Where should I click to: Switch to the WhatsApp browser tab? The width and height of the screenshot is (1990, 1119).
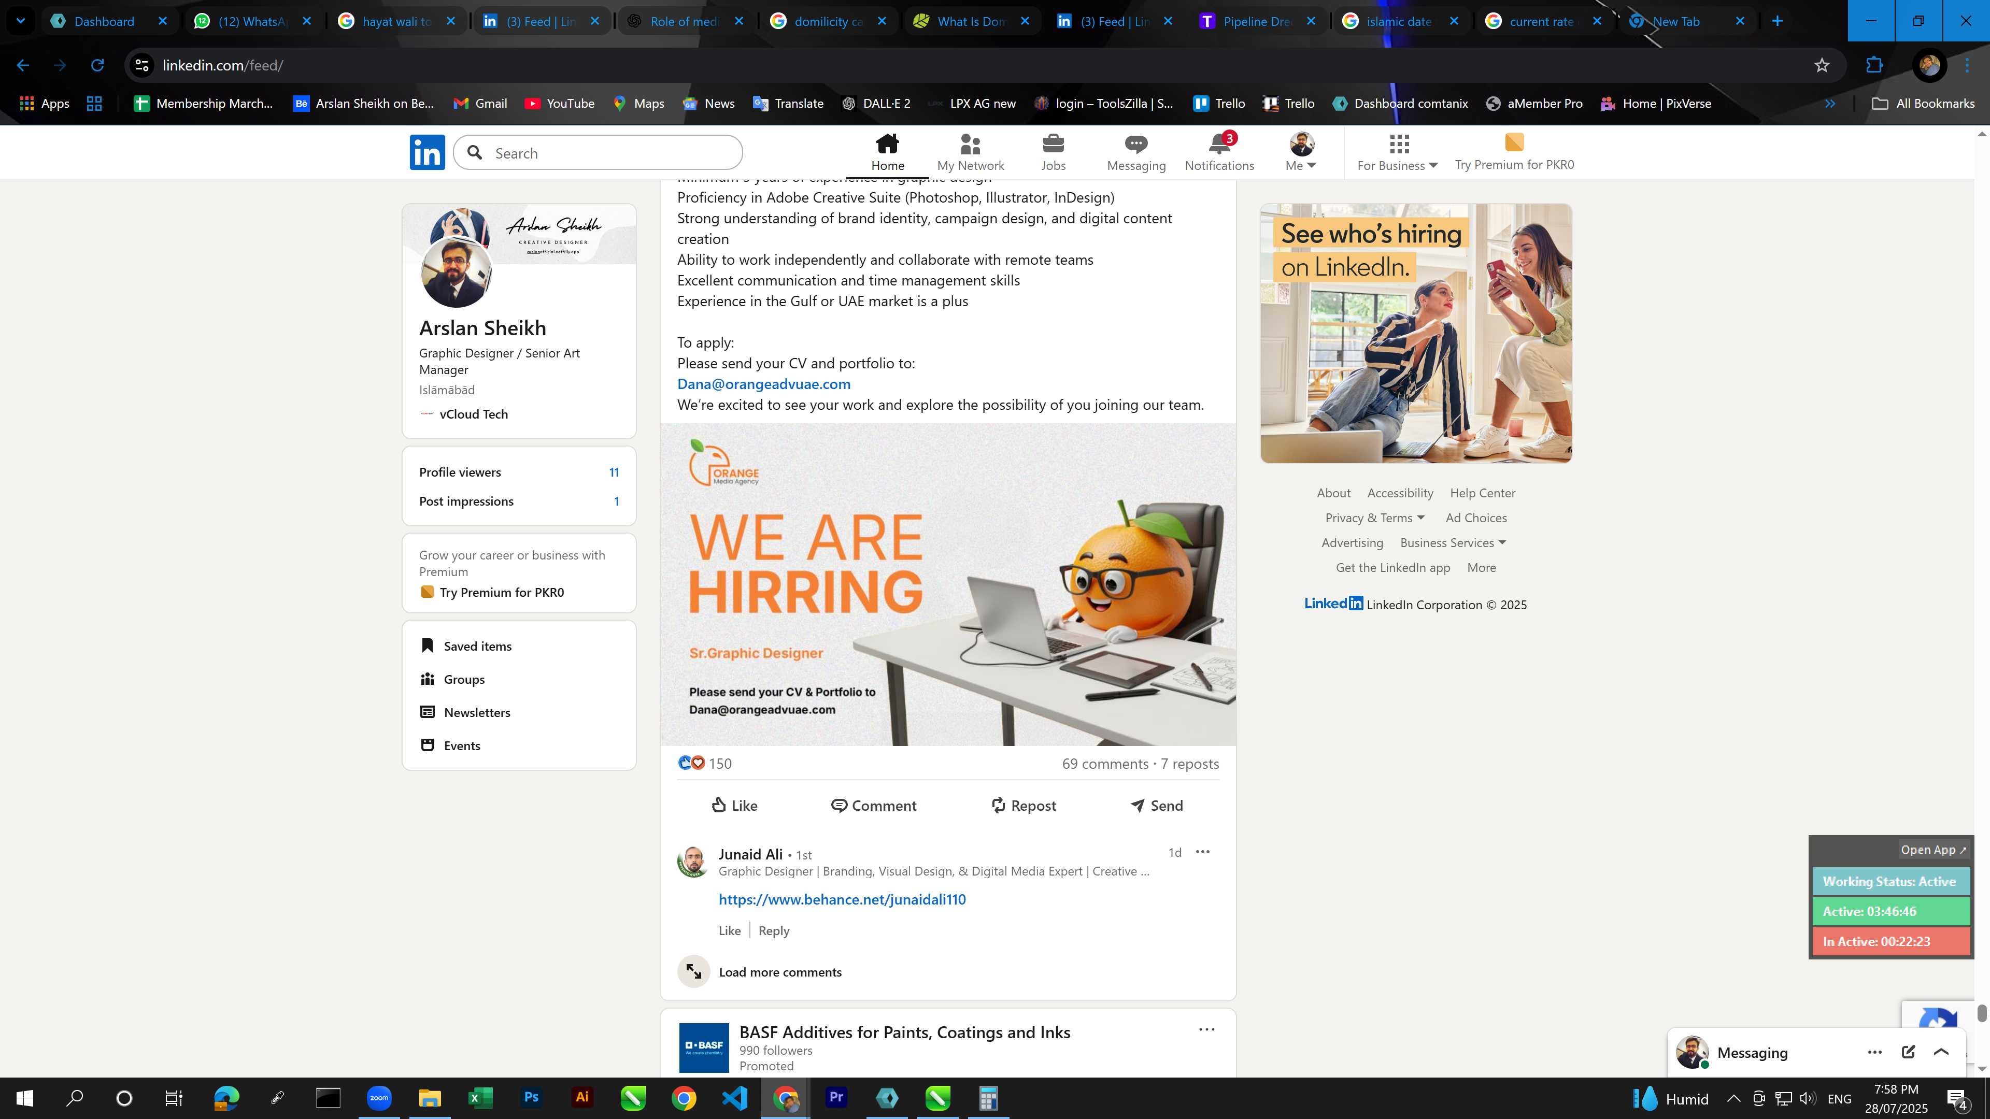point(252,21)
